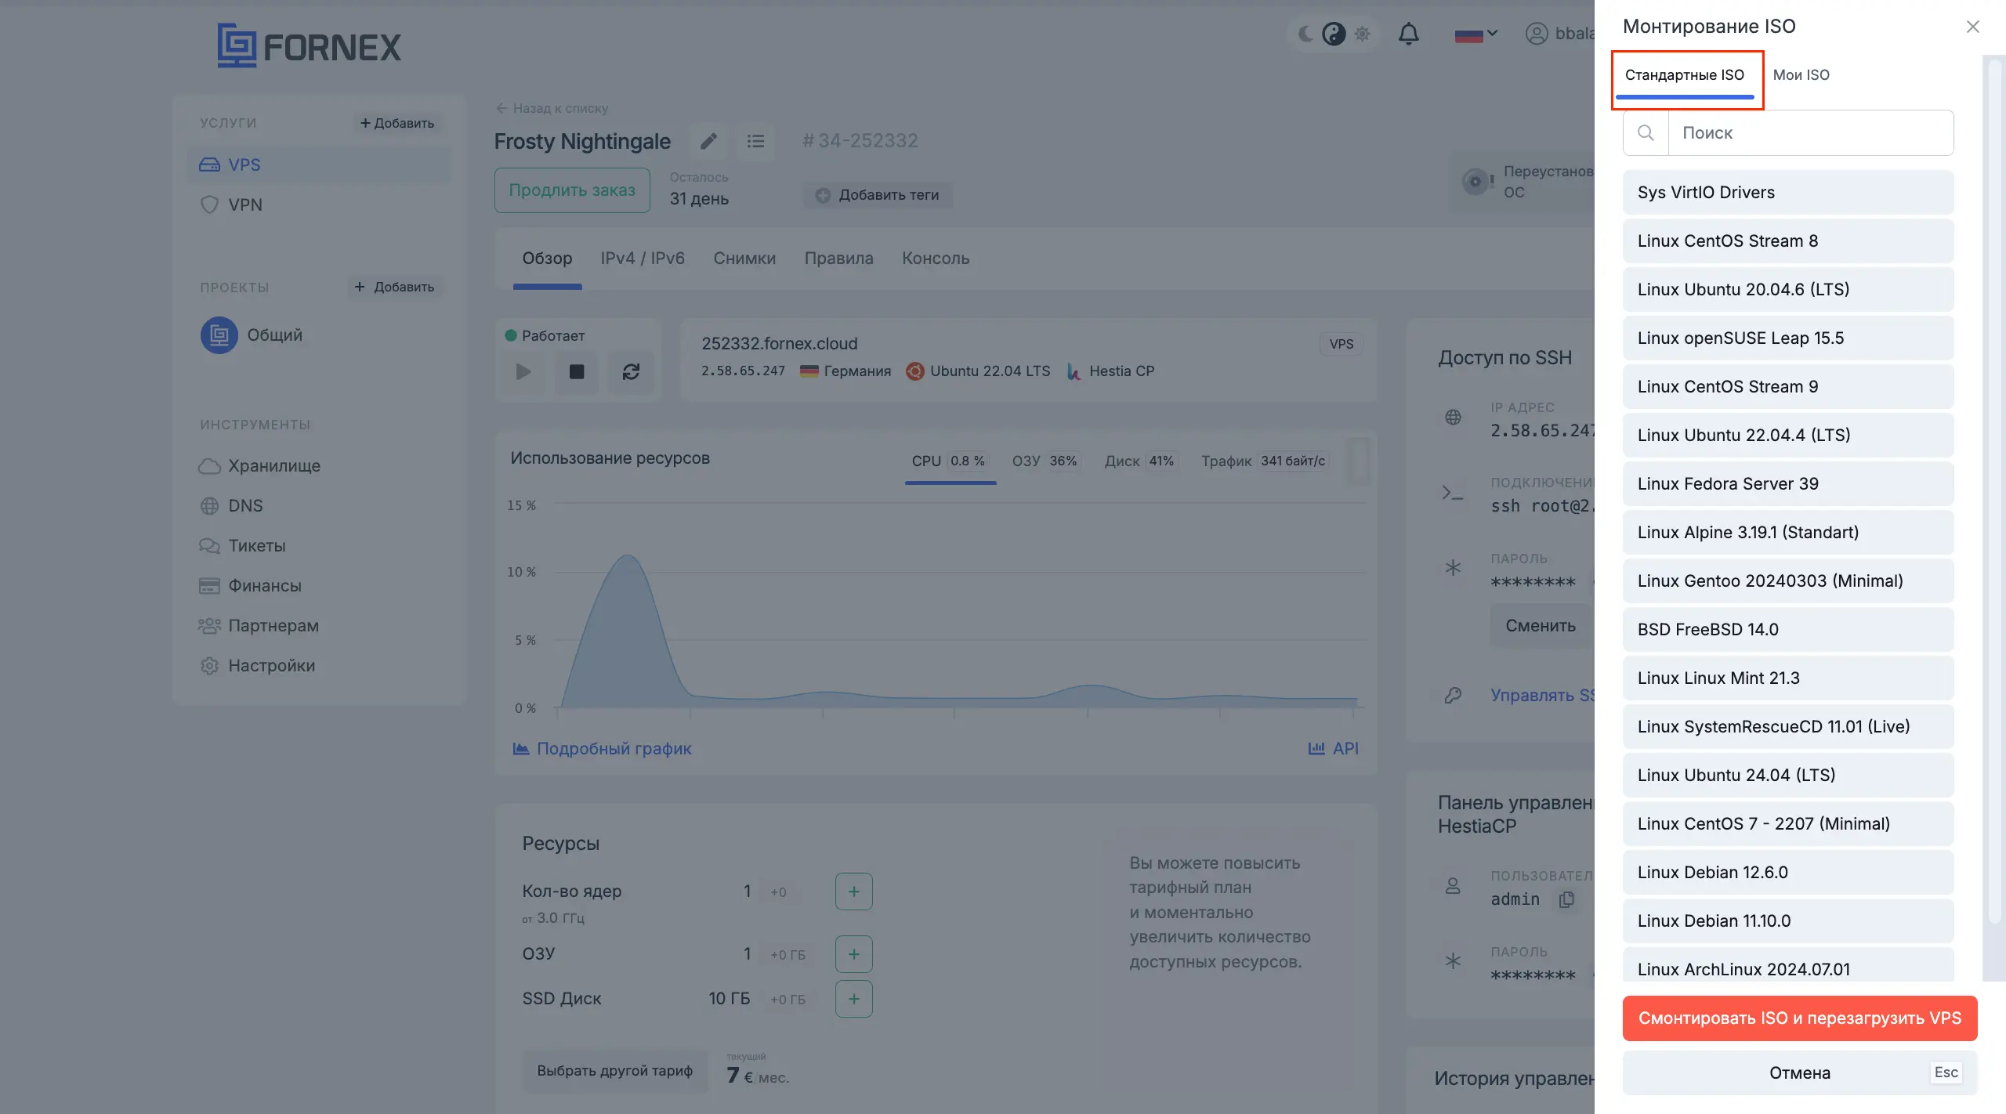
Task: Click Смонтировать ISO и перезагрузить VPS
Action: pos(1800,1018)
